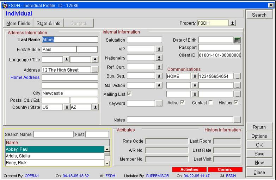Open the Keyword ellipsis lookup button
Screen dimensions: 276x180
[x=159, y=103]
